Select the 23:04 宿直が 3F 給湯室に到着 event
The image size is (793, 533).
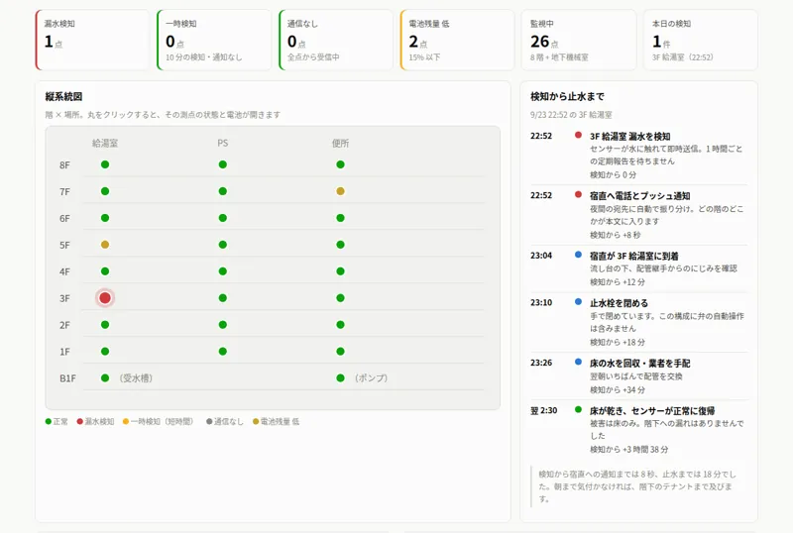pyautogui.click(x=638, y=268)
